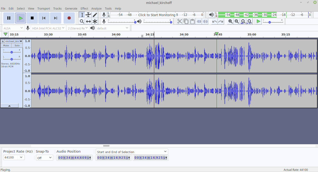Click the Undo arrow icon
The image size is (318, 172).
click(214, 21)
